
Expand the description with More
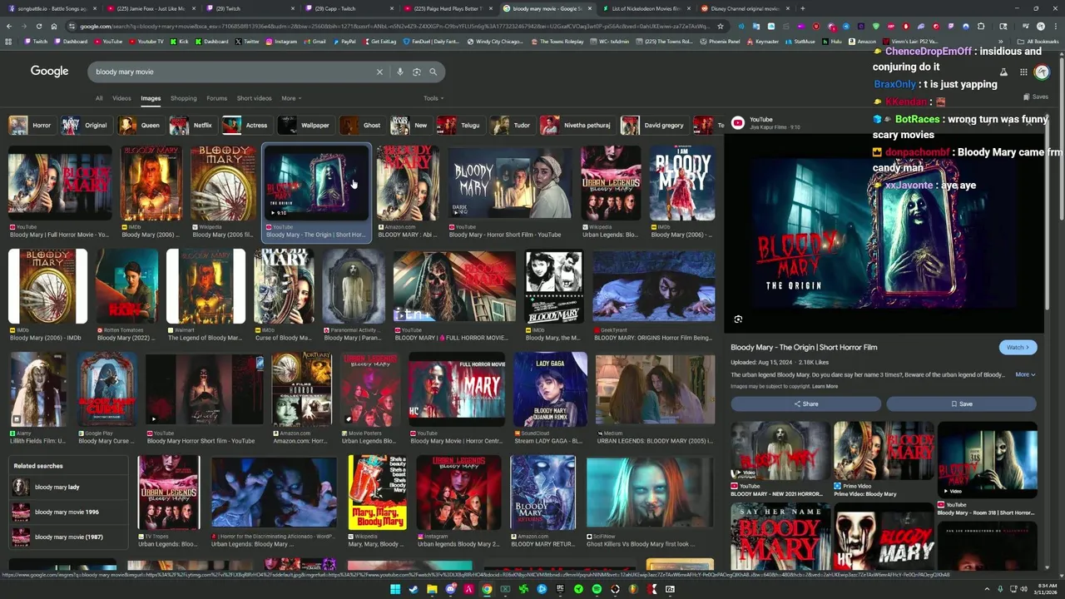coord(1025,374)
